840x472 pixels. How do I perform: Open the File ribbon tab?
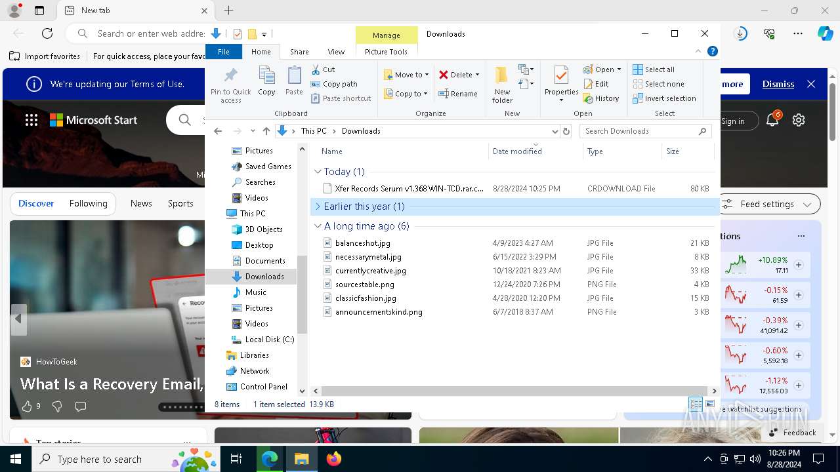(x=224, y=52)
